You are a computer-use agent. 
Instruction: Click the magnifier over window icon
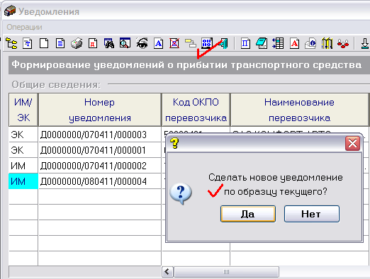pos(125,43)
